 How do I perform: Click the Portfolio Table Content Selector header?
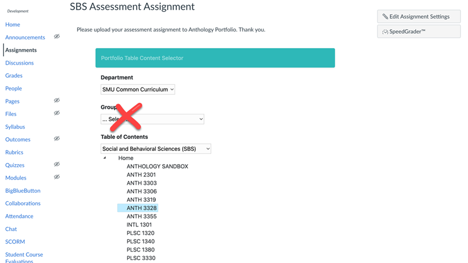pos(215,58)
